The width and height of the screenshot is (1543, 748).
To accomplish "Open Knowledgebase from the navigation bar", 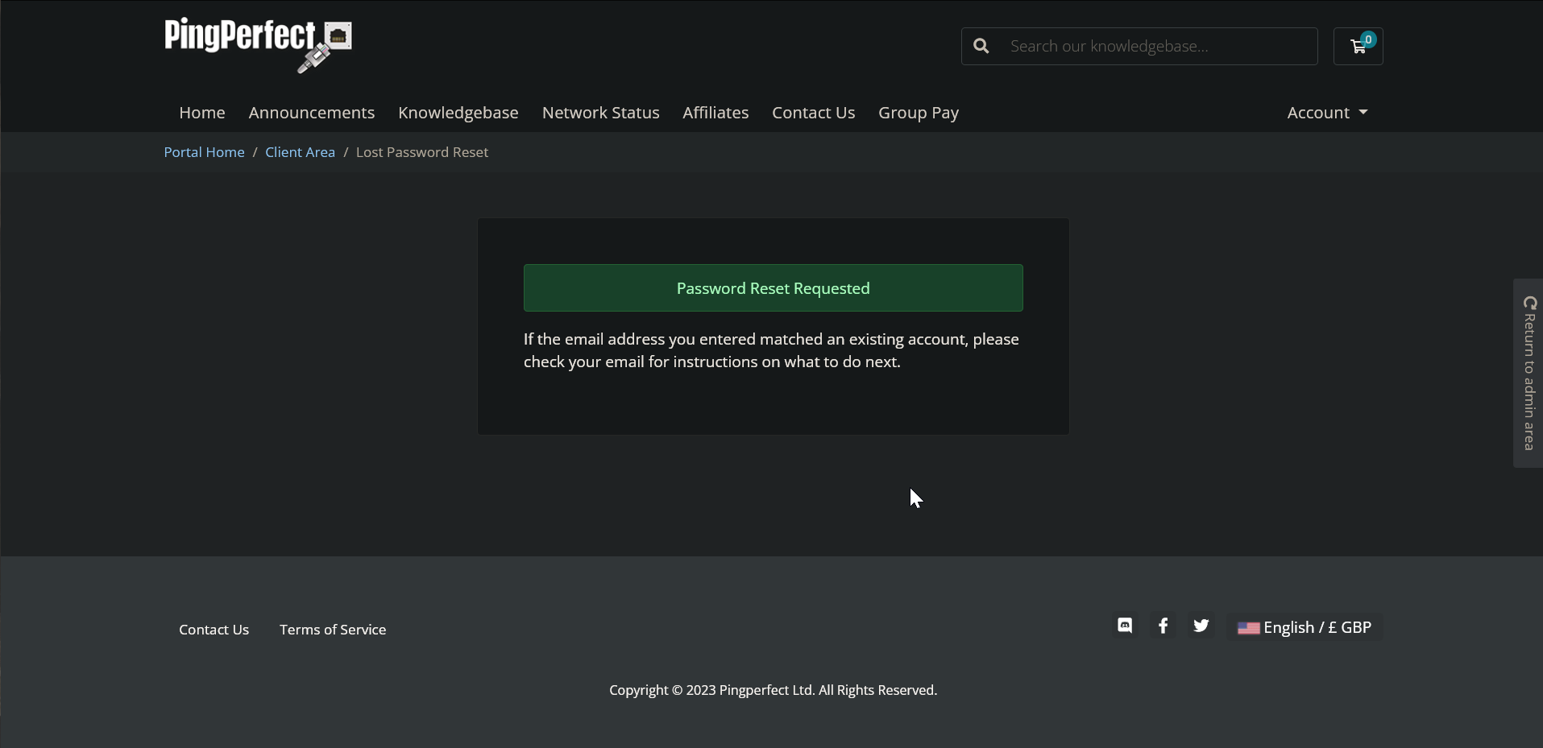I will pos(458,113).
